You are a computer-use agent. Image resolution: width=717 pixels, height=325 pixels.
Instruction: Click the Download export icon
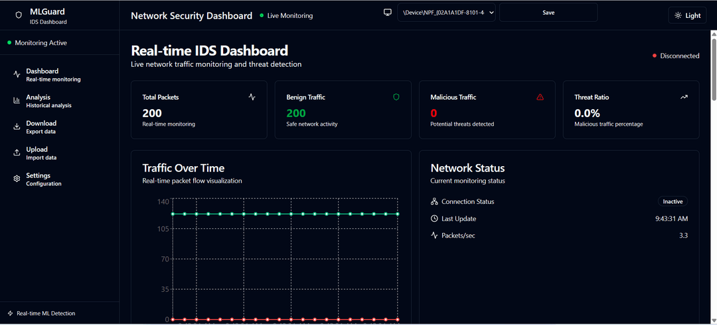[x=17, y=126]
